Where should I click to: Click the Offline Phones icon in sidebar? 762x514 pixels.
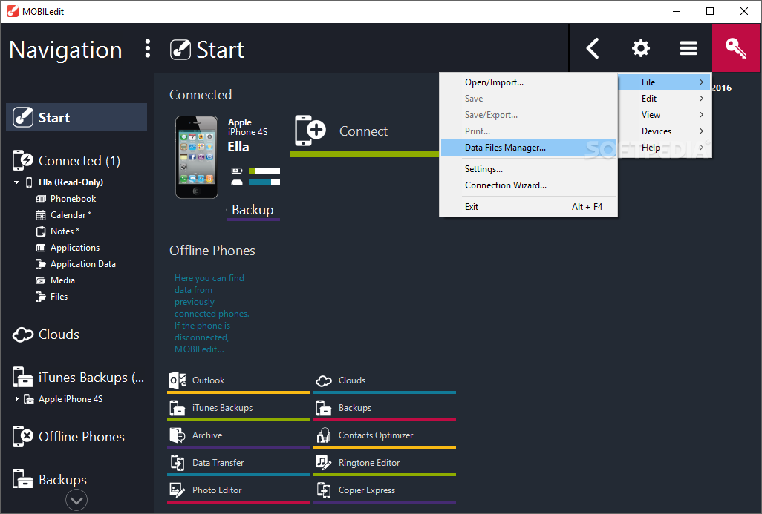(x=23, y=436)
